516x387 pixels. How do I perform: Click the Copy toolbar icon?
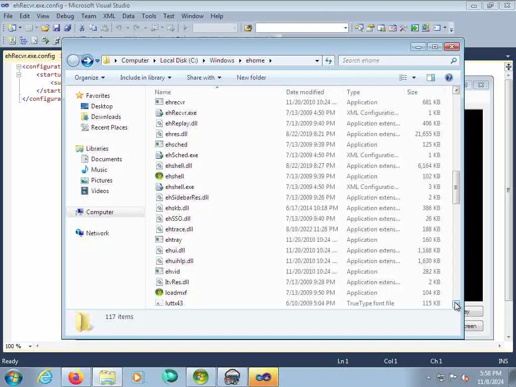(x=93, y=28)
